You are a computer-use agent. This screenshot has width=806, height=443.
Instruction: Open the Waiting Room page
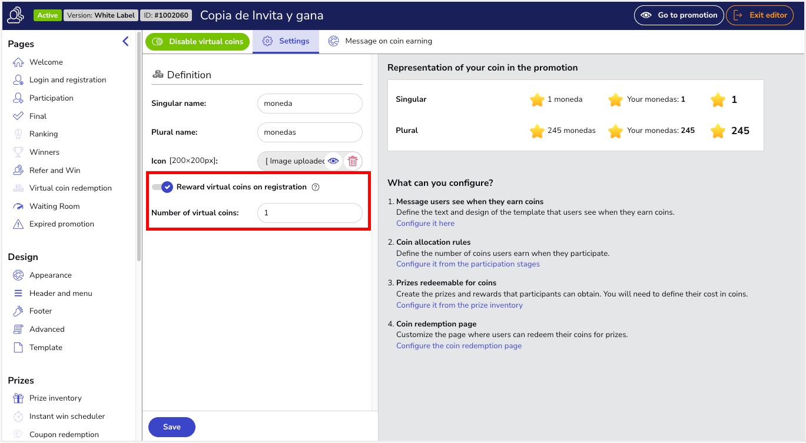tap(54, 206)
